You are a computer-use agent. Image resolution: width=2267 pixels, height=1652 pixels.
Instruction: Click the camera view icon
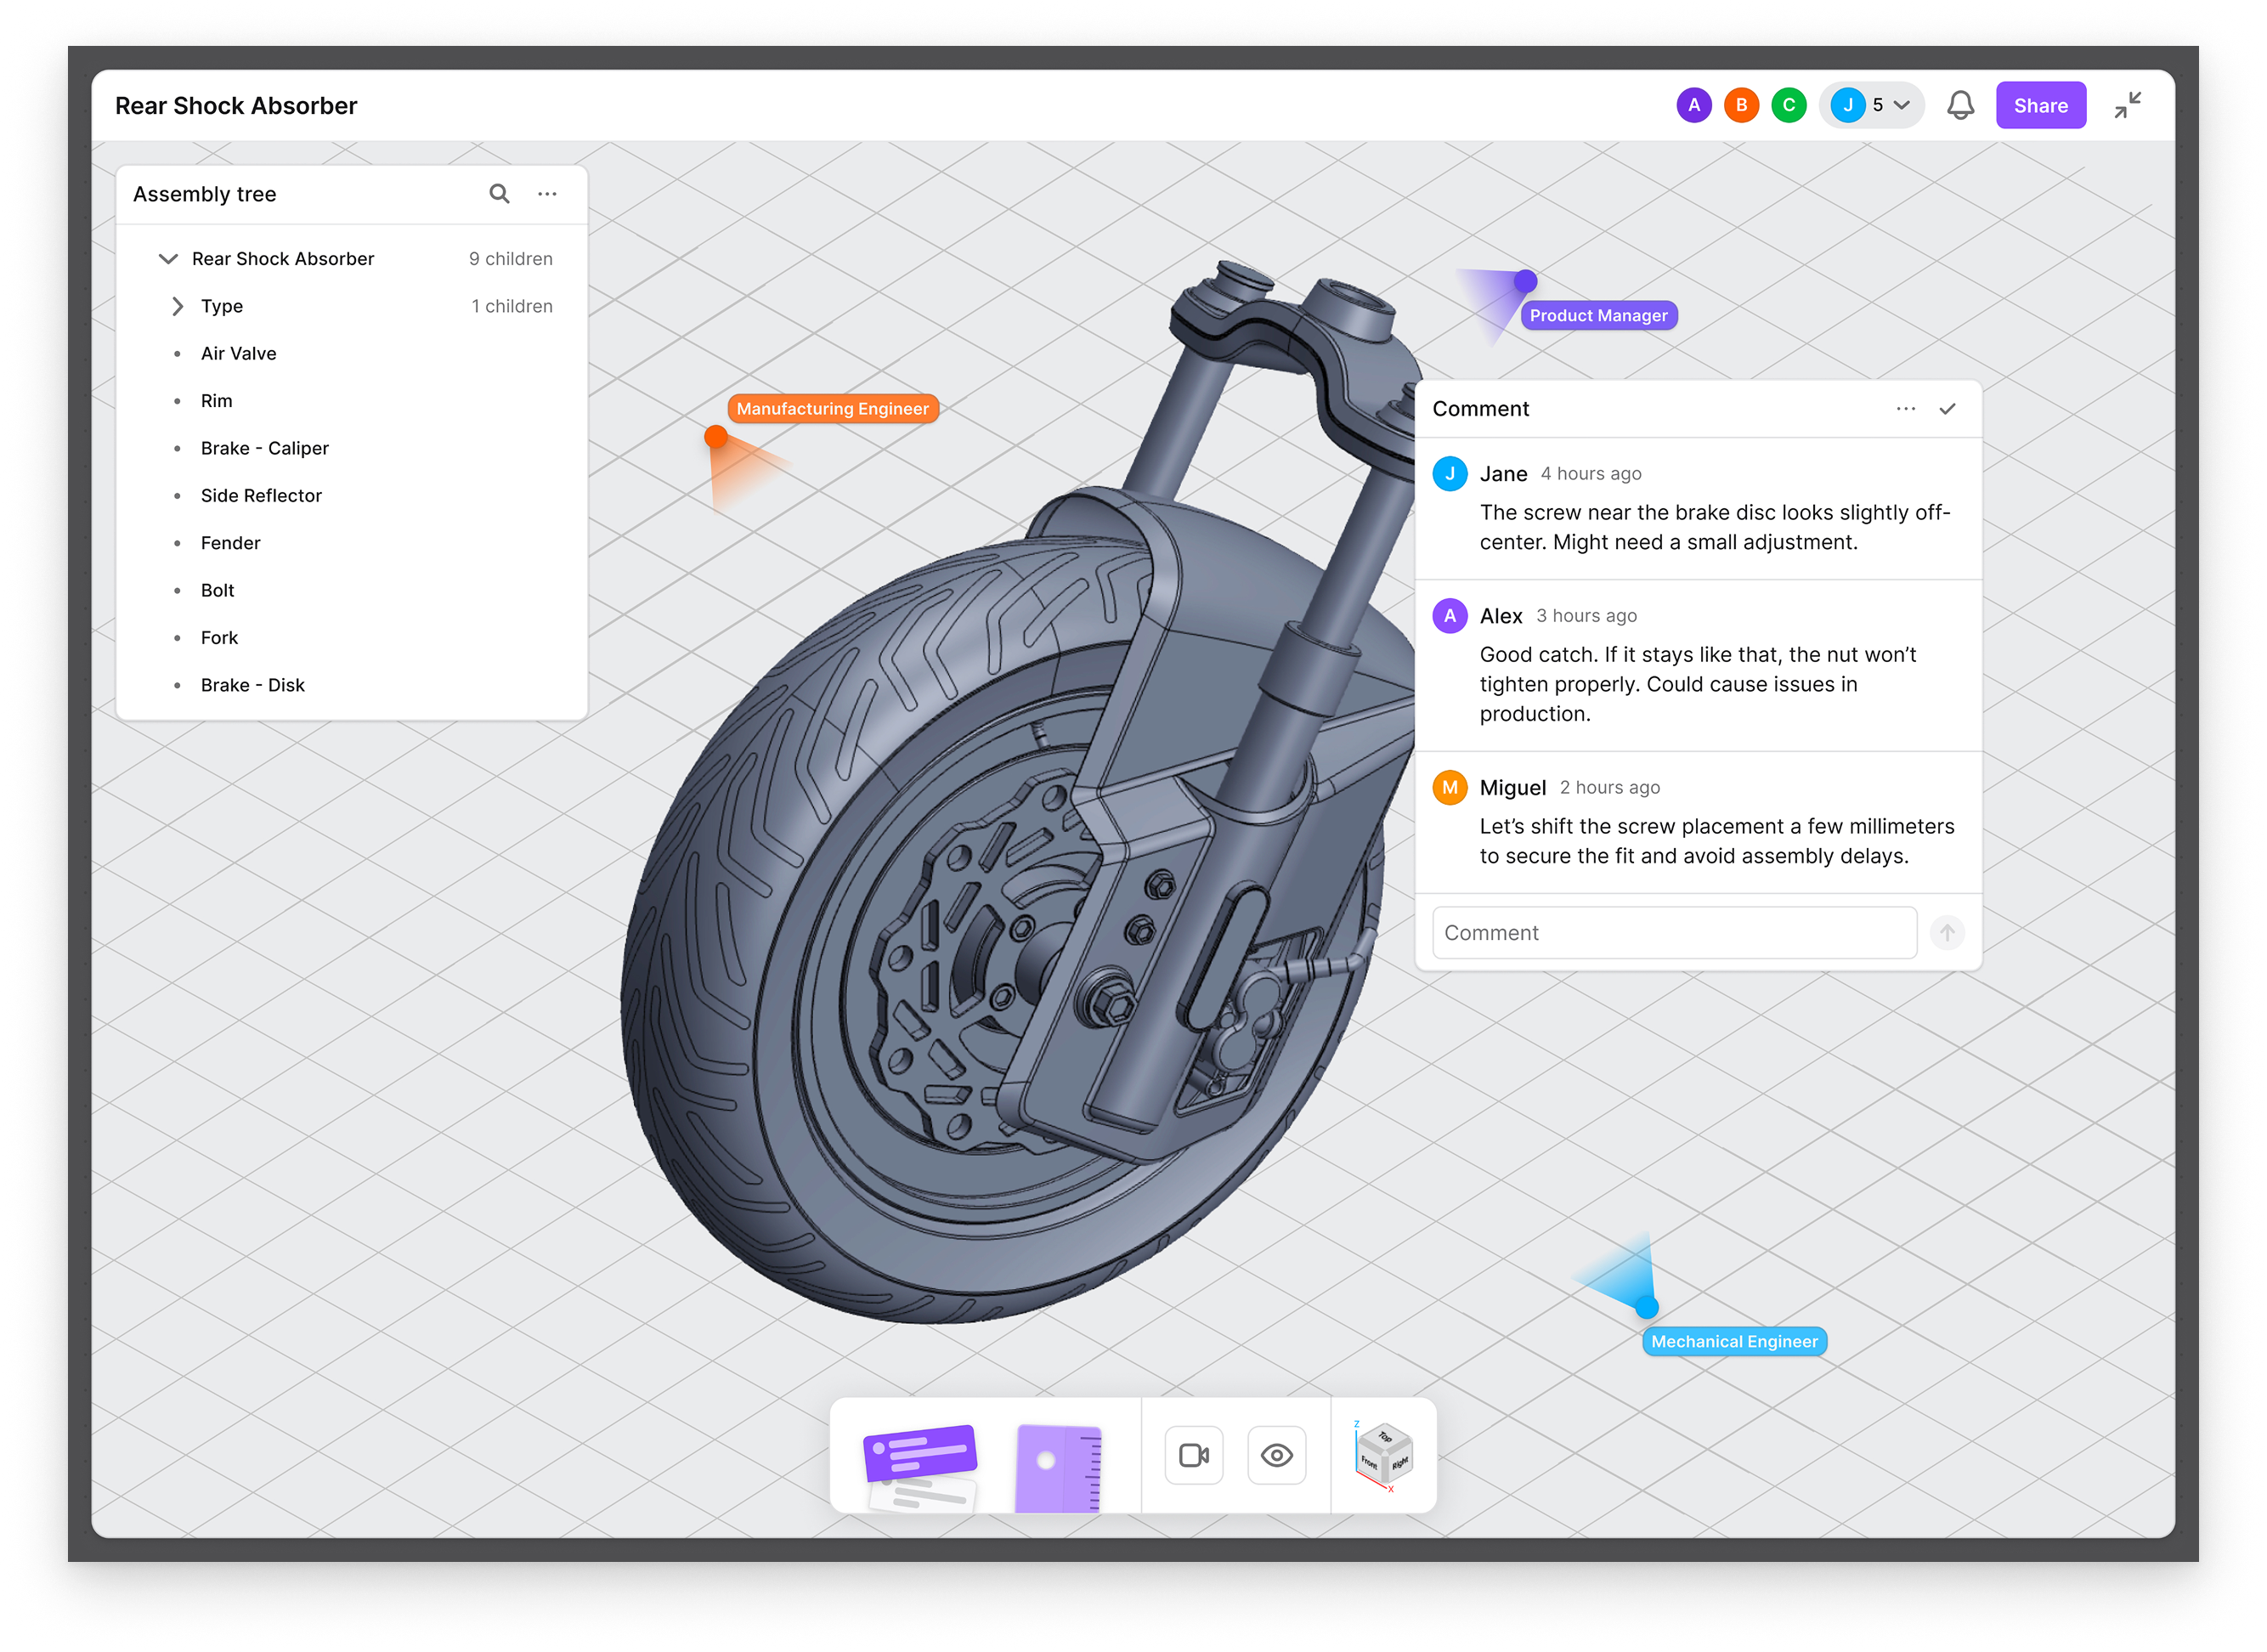pyautogui.click(x=1194, y=1455)
